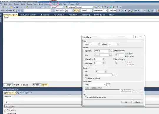Image resolution: width=159 pixels, height=114 pixels.
Task: Click the Design view icon tab
Action: point(8,85)
